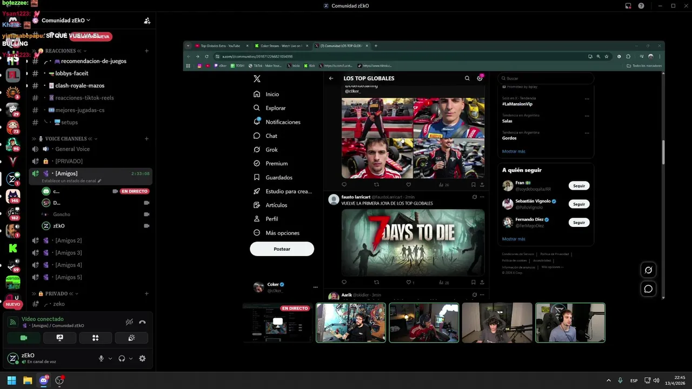This screenshot has height=389, width=692.
Task: Open the soundboard button
Action: click(x=131, y=338)
